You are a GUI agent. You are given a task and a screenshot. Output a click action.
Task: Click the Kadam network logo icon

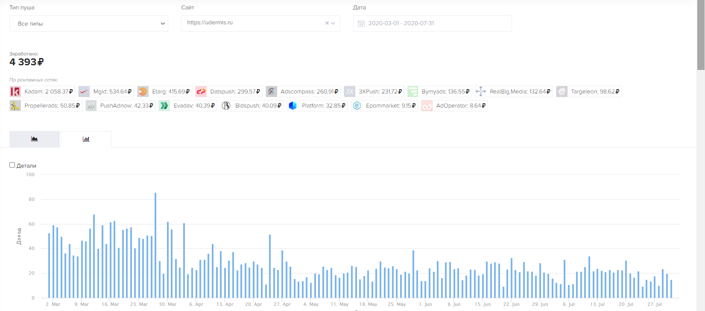[15, 92]
